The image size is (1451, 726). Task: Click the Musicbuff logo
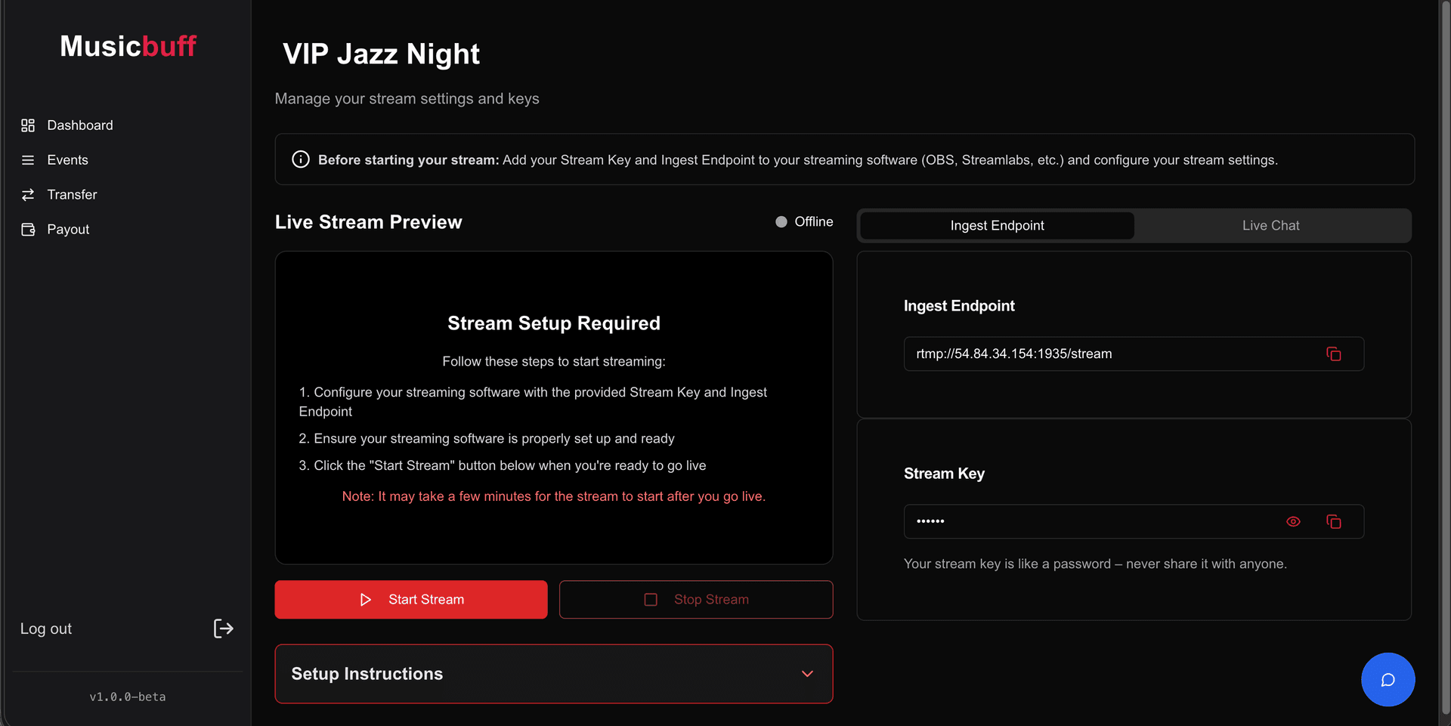click(128, 45)
